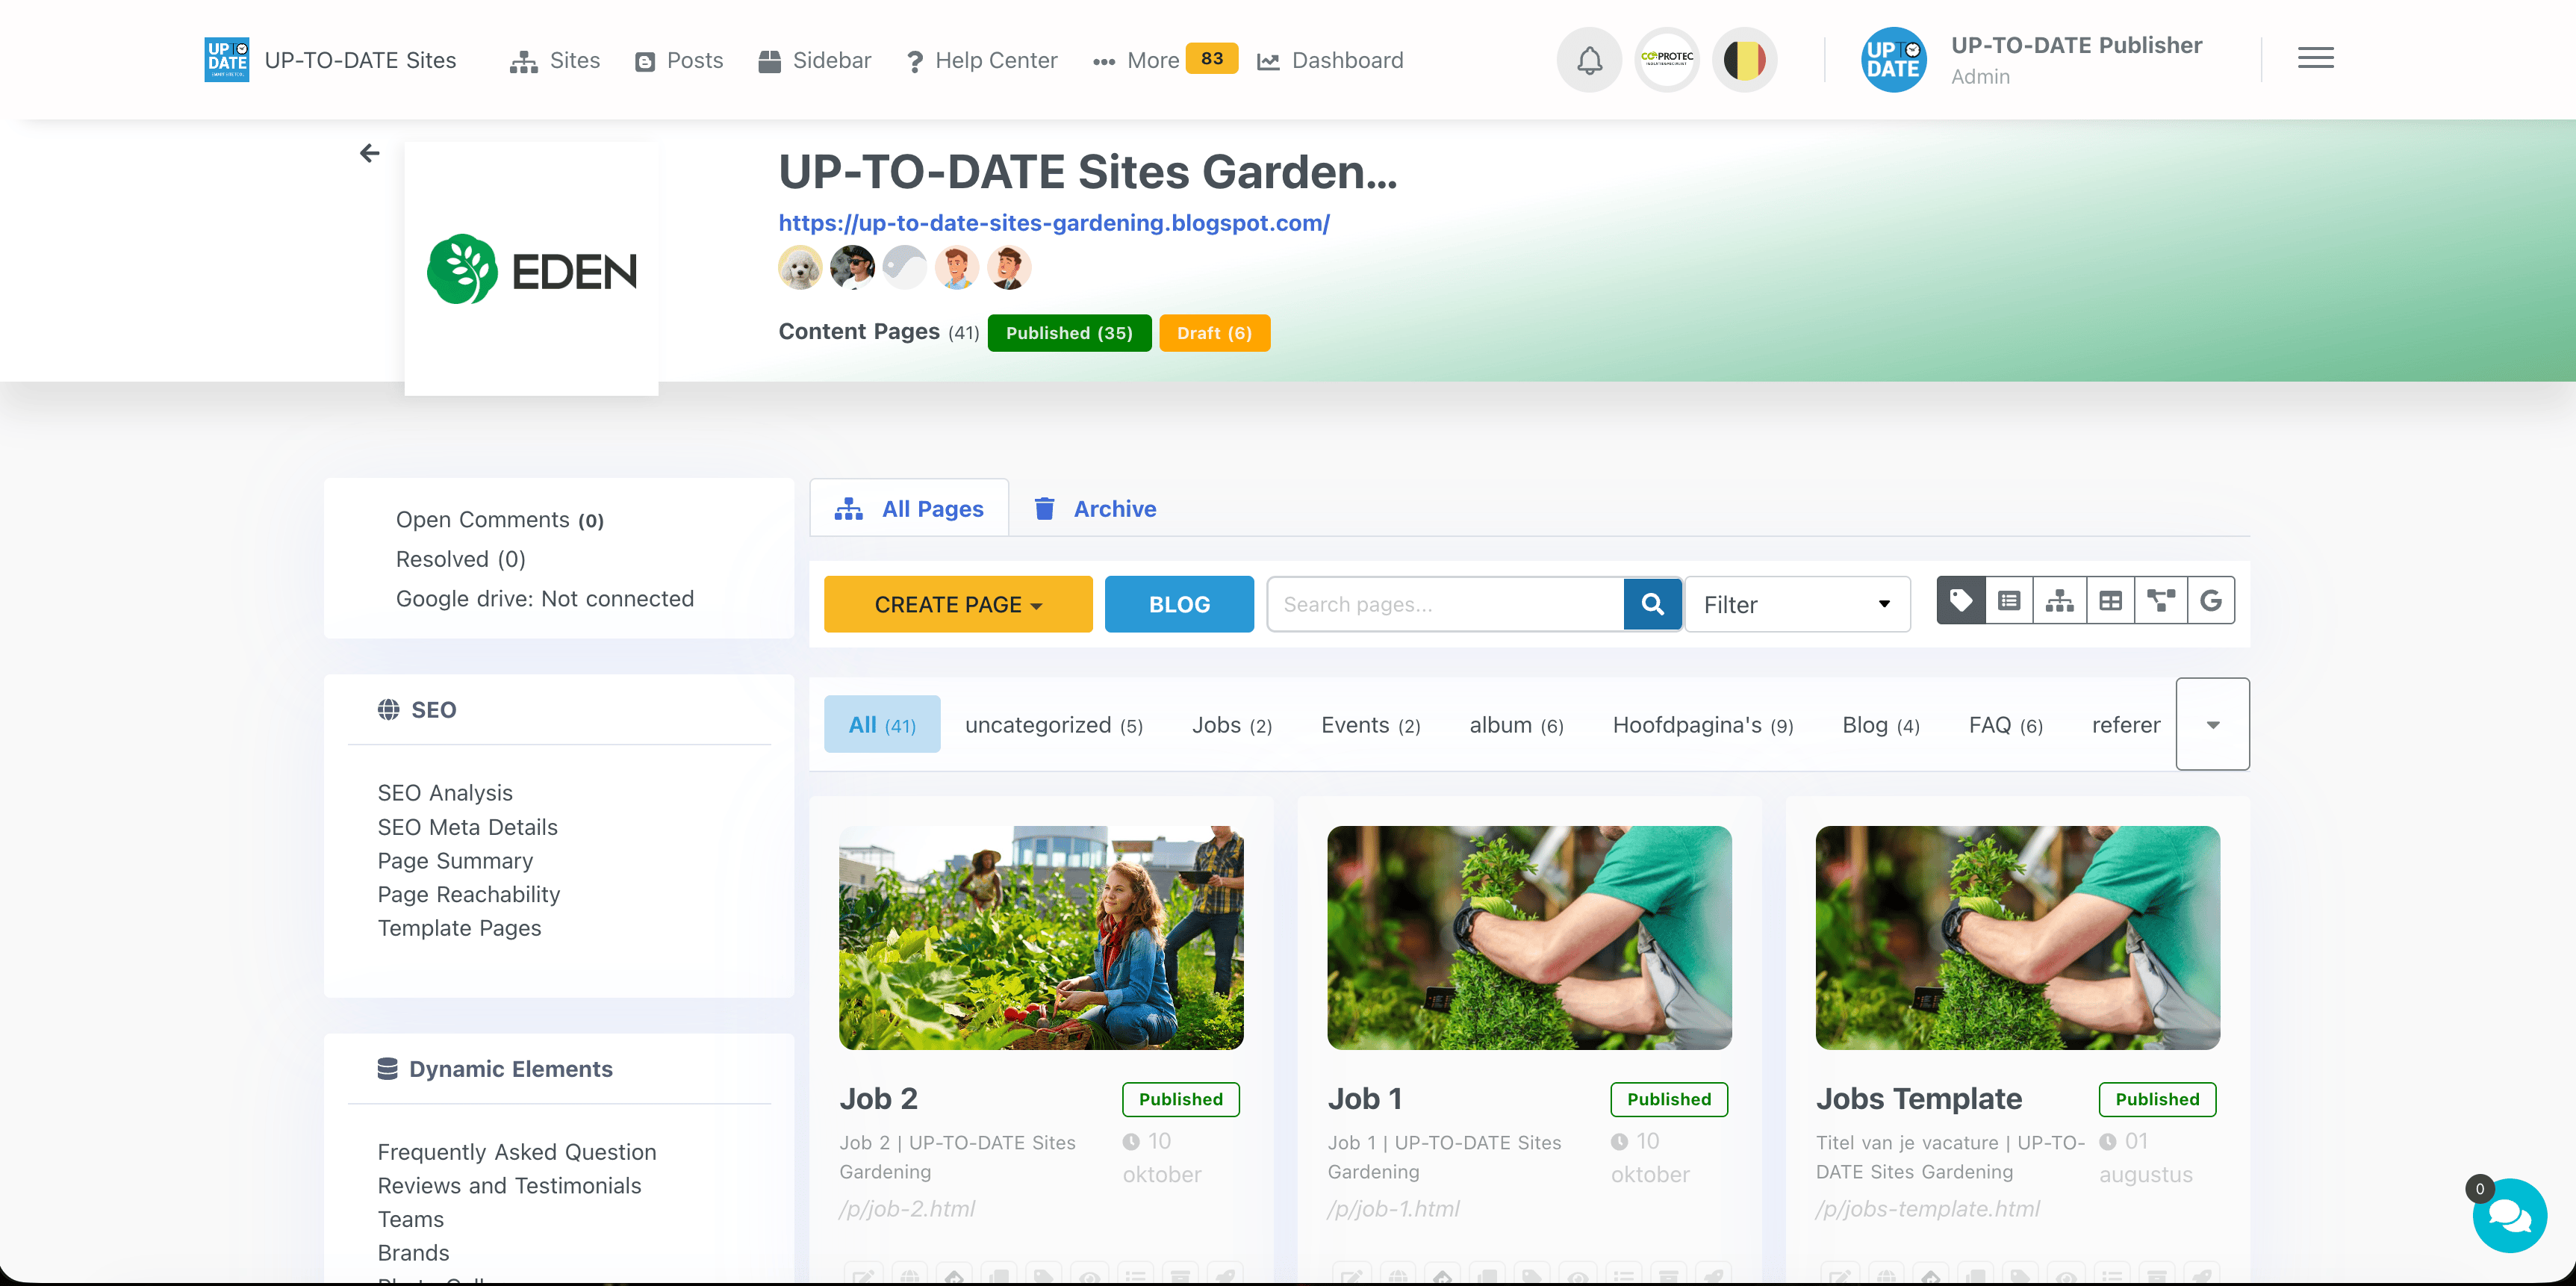Open Sites in top navigation
Screen dimensions: 2576x1286
point(555,60)
